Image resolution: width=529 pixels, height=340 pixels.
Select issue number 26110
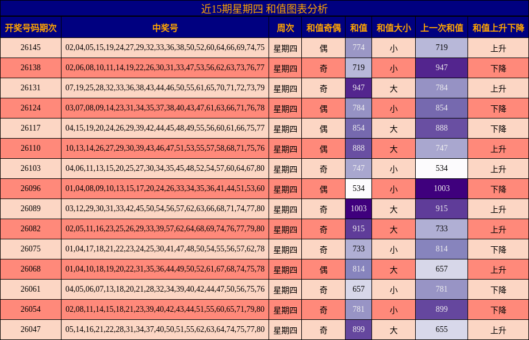coord(30,148)
